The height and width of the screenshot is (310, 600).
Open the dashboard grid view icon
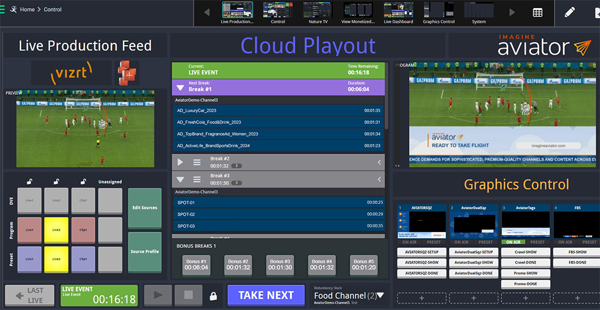click(538, 12)
